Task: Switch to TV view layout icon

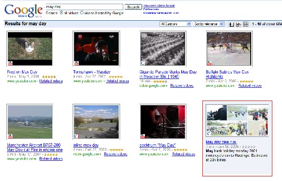Action: pyautogui.click(x=231, y=24)
